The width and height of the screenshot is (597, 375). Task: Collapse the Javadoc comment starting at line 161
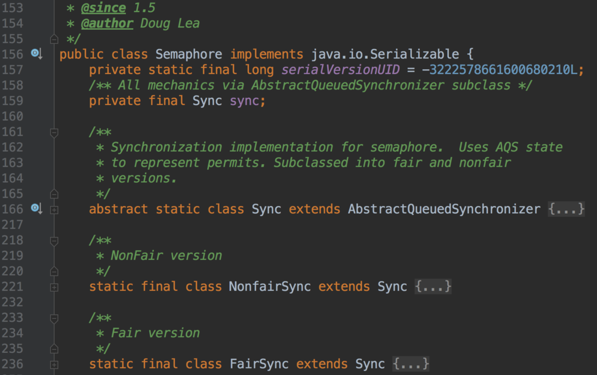pyautogui.click(x=54, y=133)
